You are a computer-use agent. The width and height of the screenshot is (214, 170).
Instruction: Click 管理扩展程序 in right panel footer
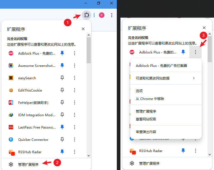tap(149, 164)
